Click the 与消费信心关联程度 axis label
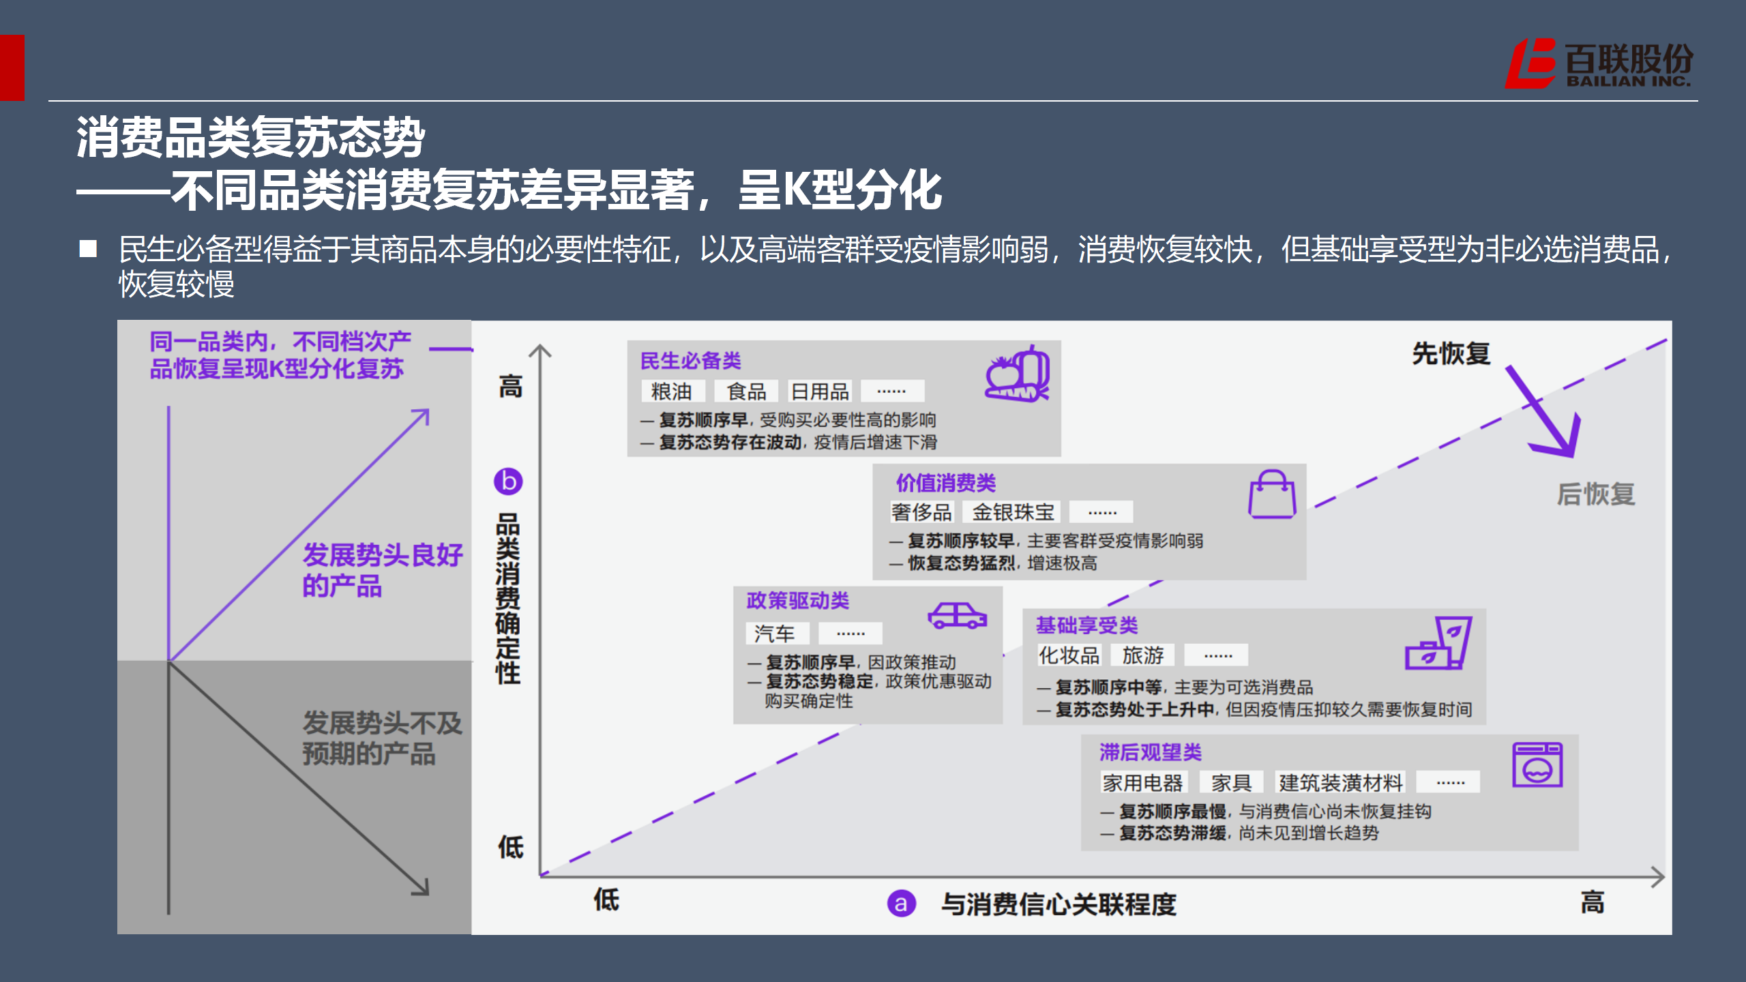1746x982 pixels. coord(1059,904)
